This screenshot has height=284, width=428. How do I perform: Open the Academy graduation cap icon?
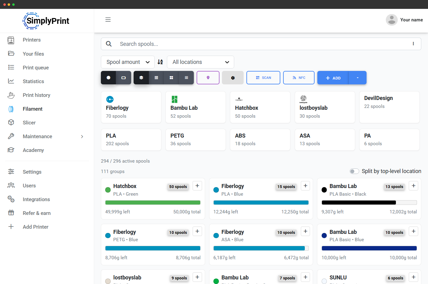[11, 150]
